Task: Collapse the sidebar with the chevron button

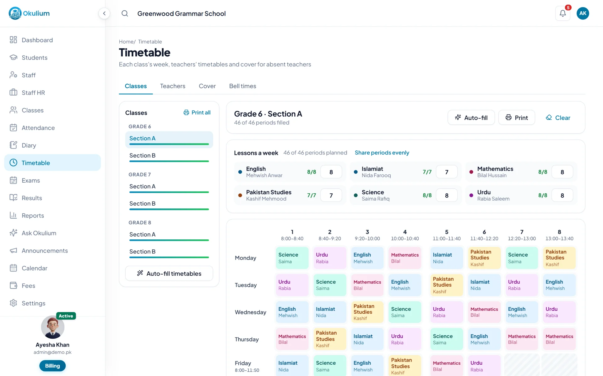Action: tap(104, 13)
